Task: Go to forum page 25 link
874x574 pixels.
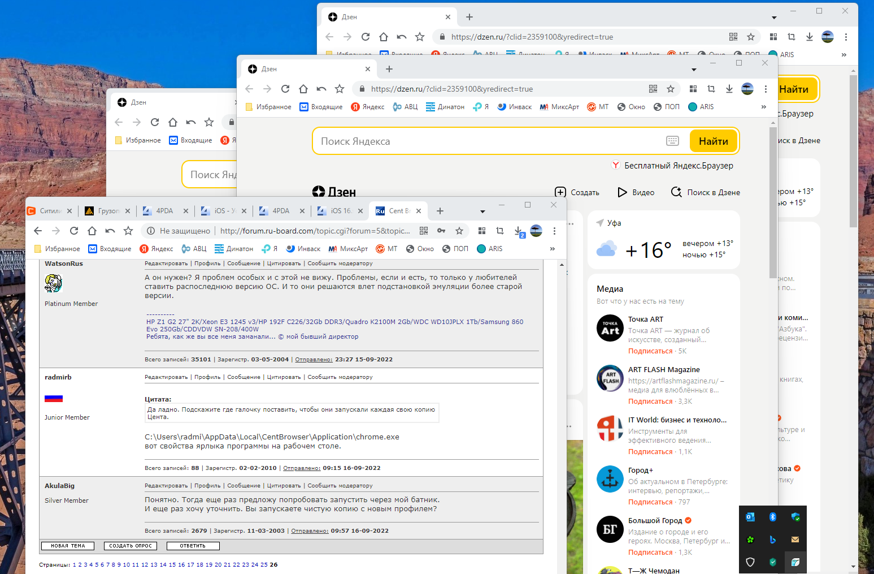Action: 264,565
